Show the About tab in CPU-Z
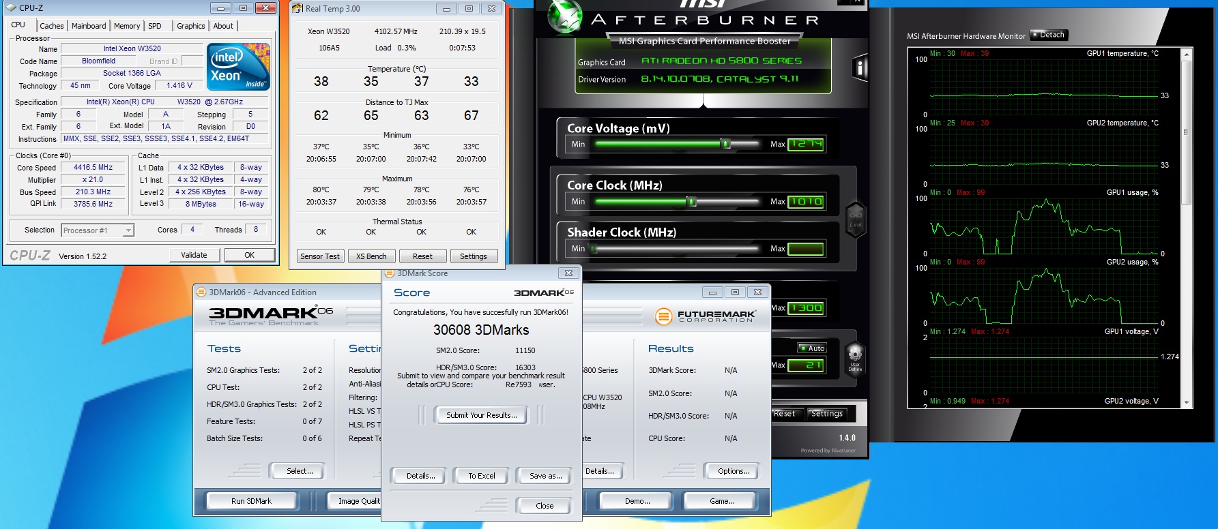This screenshot has width=1218, height=529. coord(223,26)
